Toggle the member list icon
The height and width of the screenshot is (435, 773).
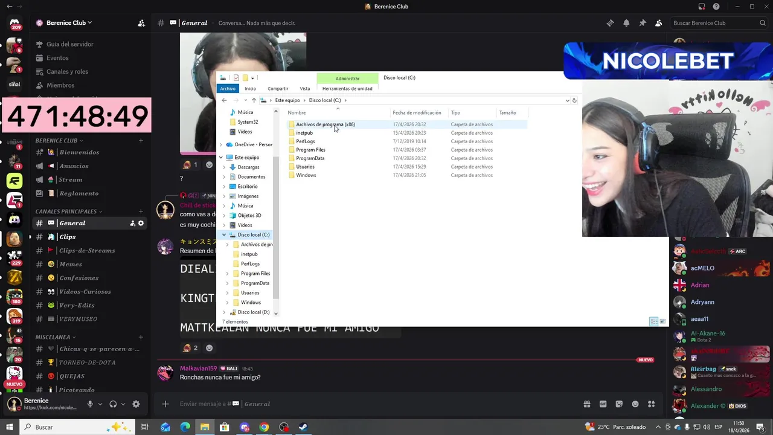pyautogui.click(x=659, y=23)
